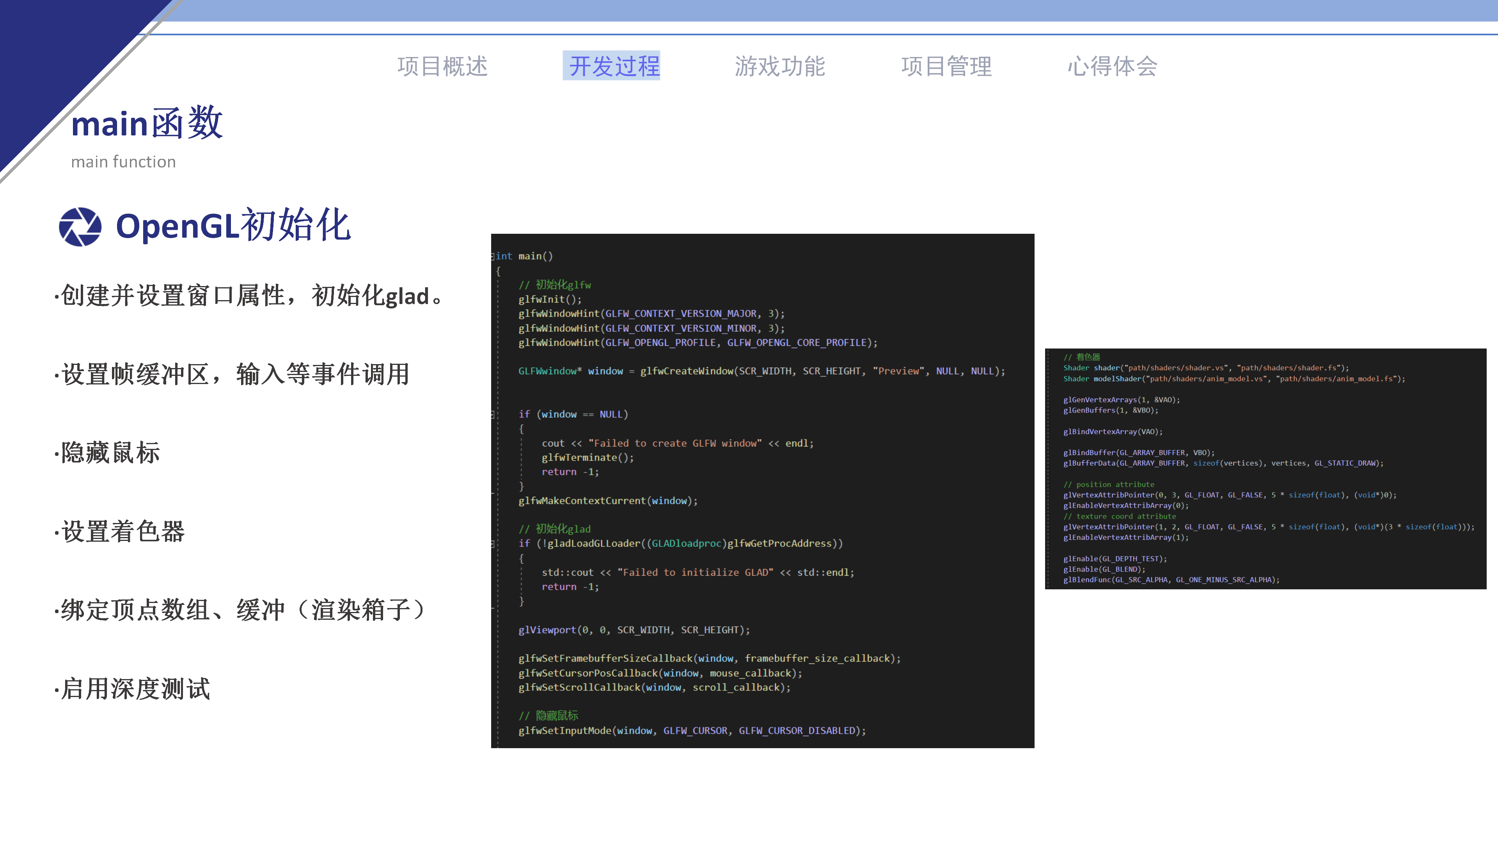Open the 项目管理 section
Screen dimensions: 1498x843
tap(947, 66)
